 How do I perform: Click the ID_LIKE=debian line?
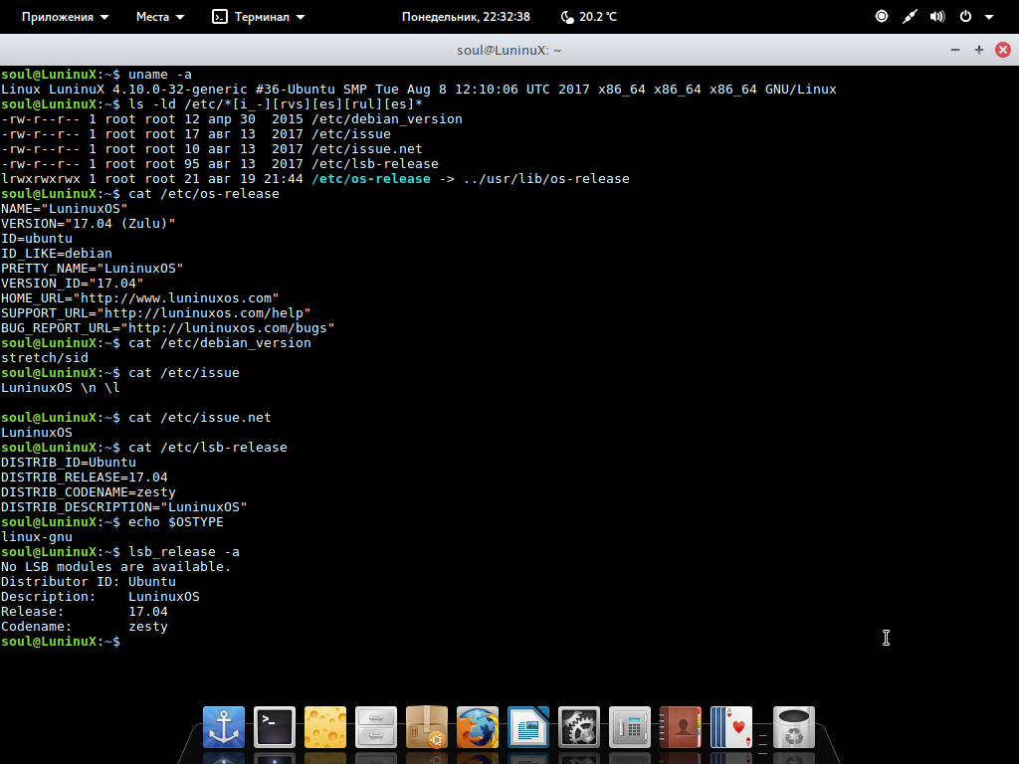coord(57,254)
